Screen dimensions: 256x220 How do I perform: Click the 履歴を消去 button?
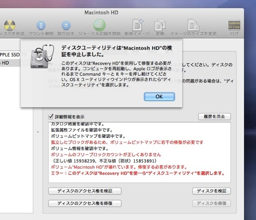[x=215, y=116]
